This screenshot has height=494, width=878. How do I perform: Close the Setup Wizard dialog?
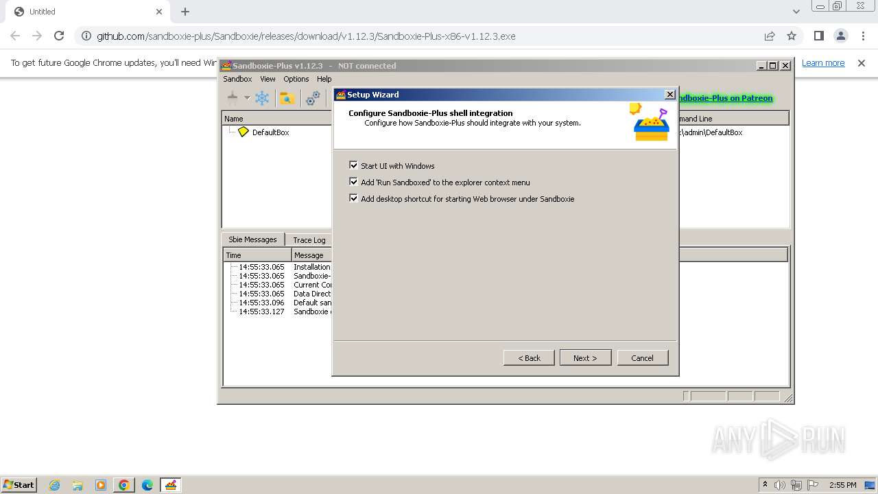coord(669,95)
